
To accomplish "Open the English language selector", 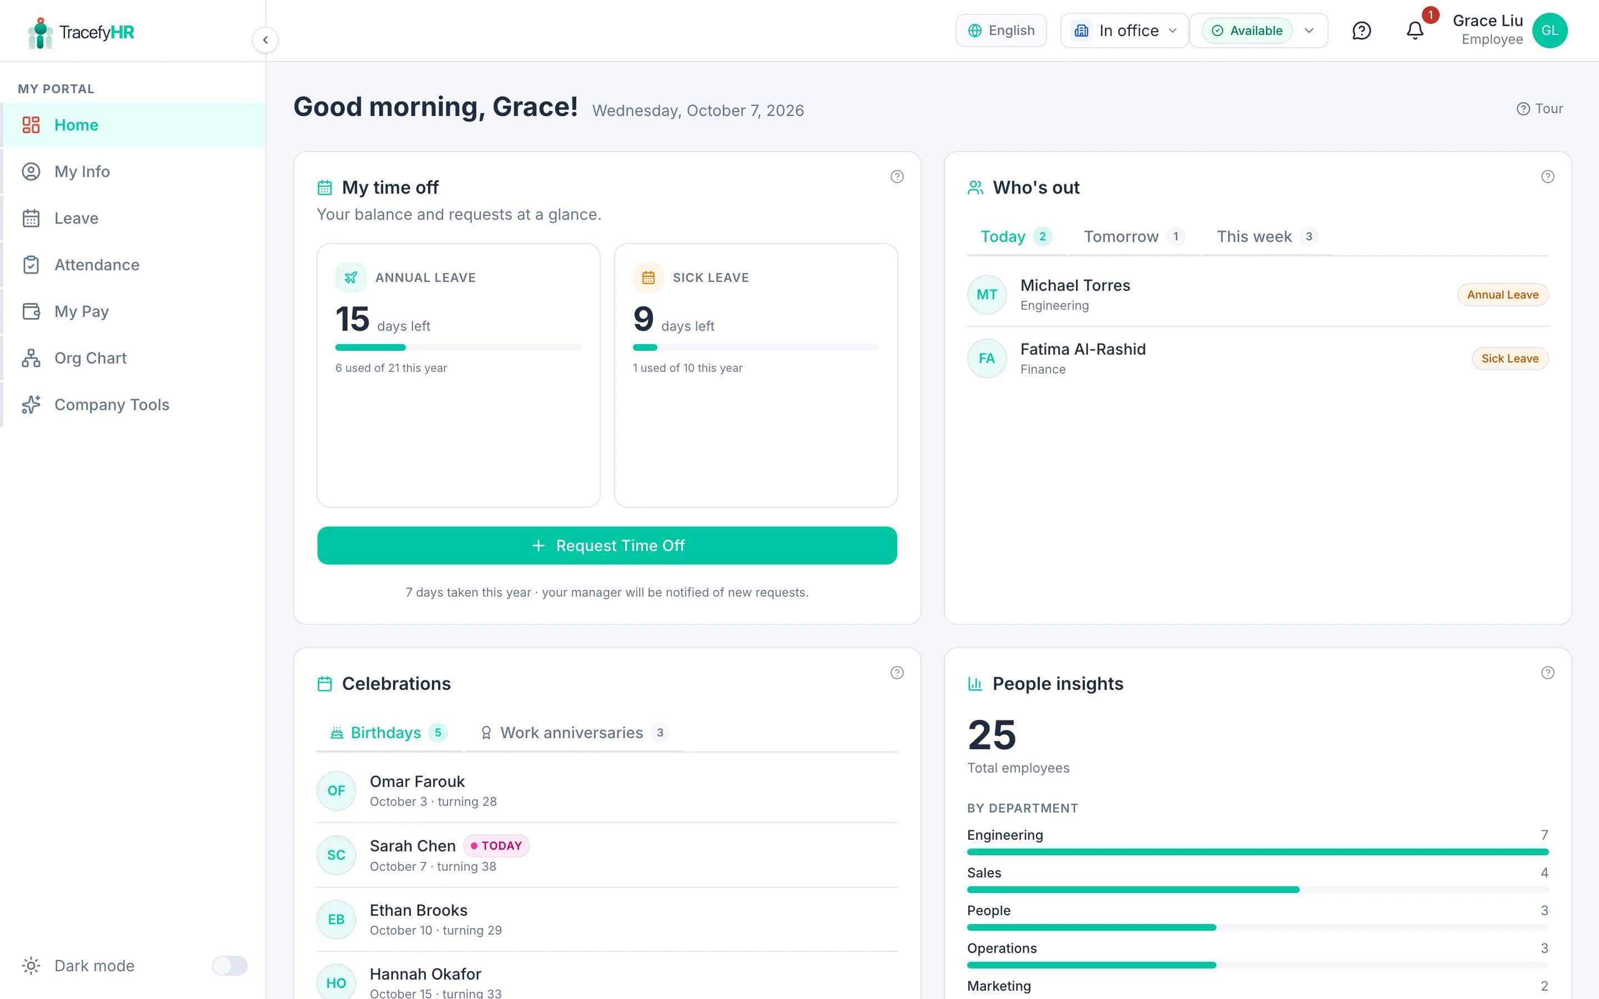I will pos(1001,31).
